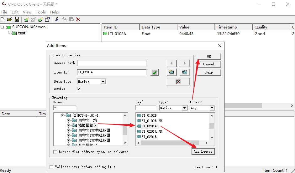Validate the Item ID with green checkmark button
The height and width of the screenshot is (173, 295).
[x=155, y=72]
